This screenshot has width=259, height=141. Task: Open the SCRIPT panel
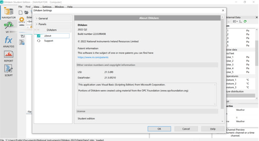(8, 70)
